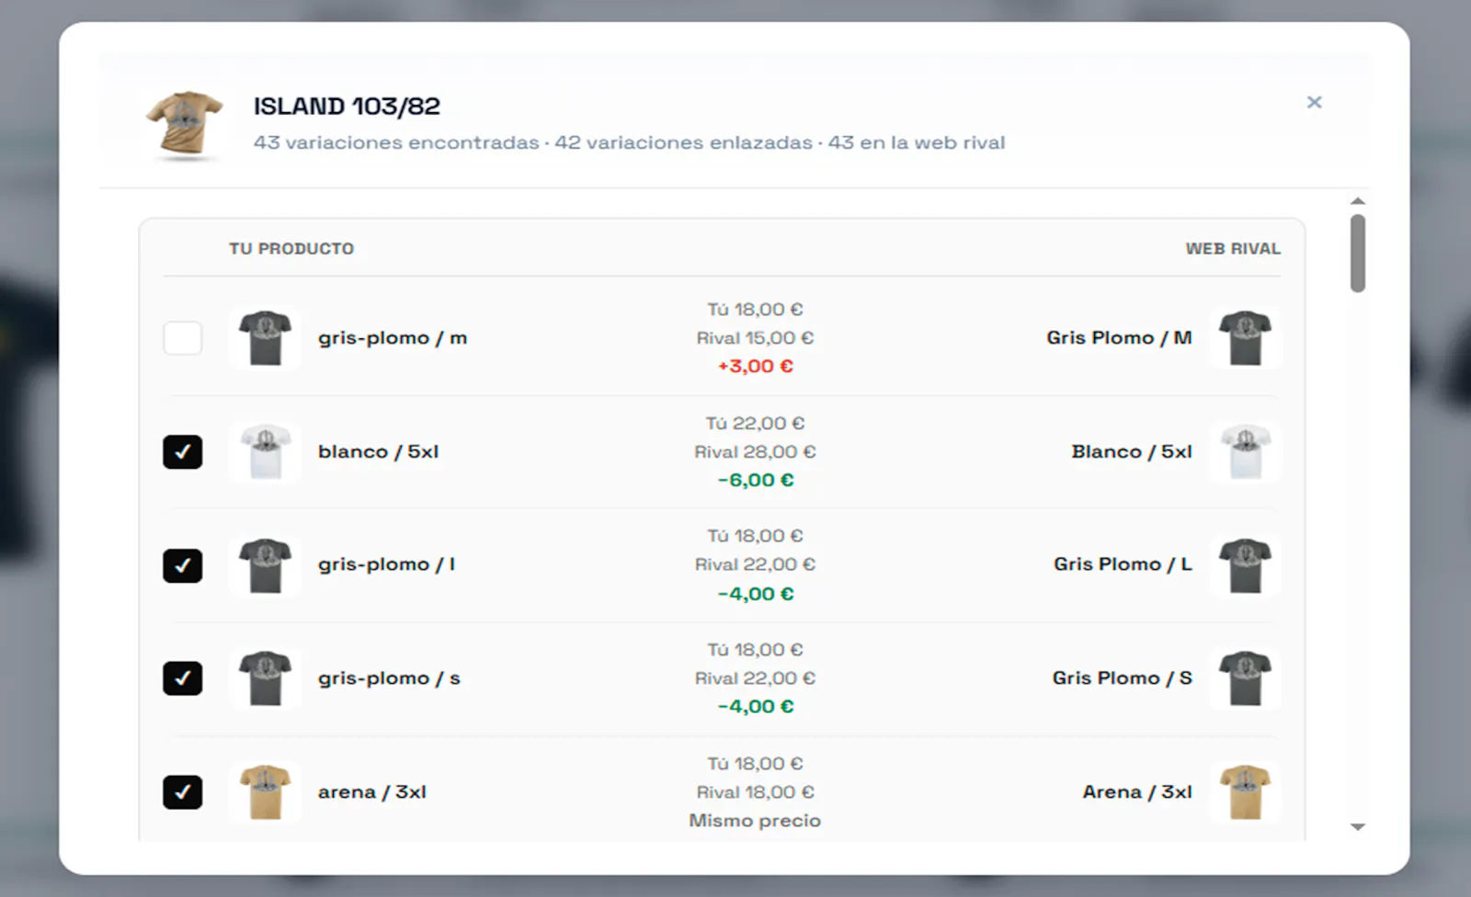Screen dimensions: 1471x897
Task: Click the scrollbar down arrow
Action: 1358,827
